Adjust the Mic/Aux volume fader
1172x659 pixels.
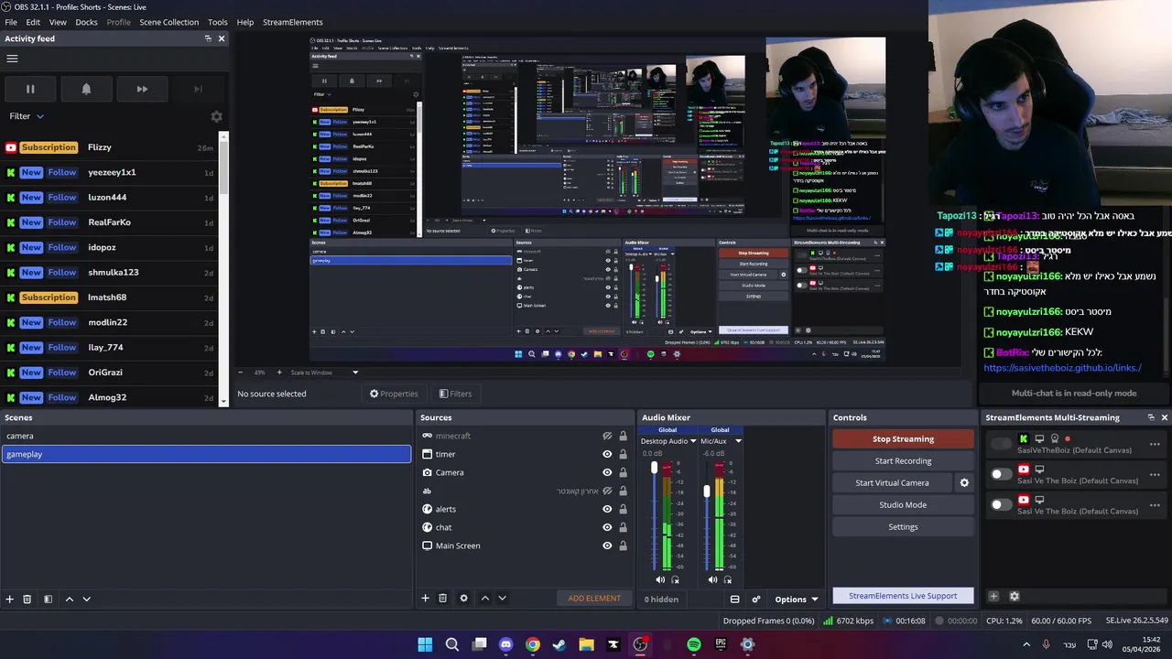(x=706, y=492)
